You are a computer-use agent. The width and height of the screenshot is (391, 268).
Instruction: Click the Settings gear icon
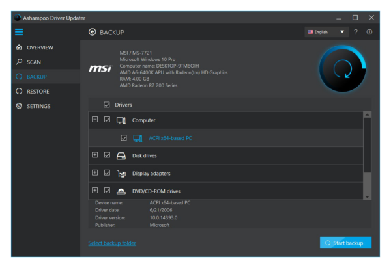(19, 106)
